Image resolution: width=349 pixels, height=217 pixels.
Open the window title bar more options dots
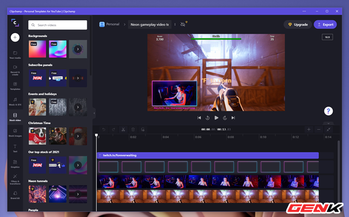coord(304,11)
